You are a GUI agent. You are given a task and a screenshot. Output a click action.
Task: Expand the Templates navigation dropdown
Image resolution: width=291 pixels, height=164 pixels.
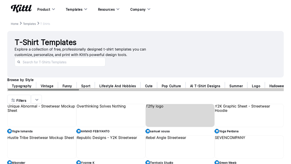click(76, 9)
